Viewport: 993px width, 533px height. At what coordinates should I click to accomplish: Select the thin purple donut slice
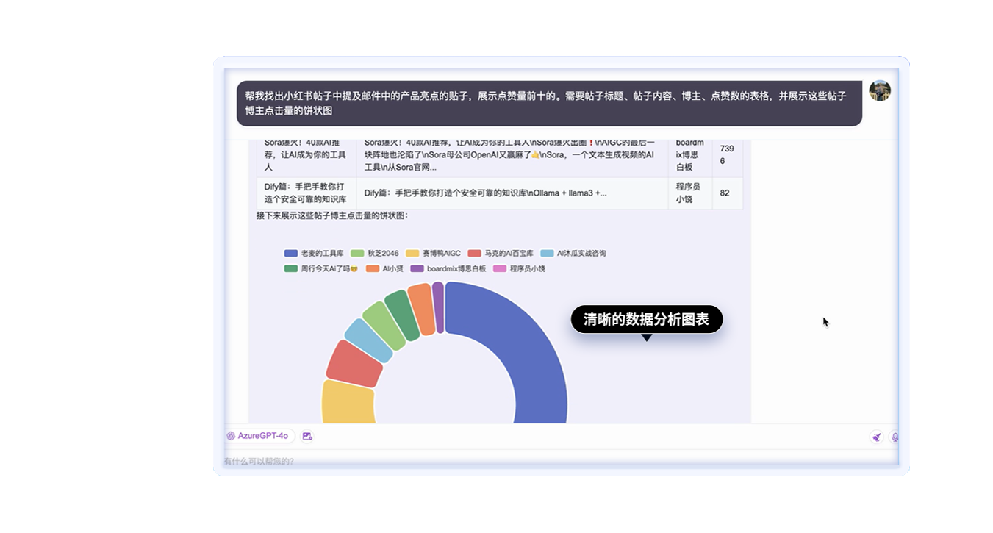(438, 307)
